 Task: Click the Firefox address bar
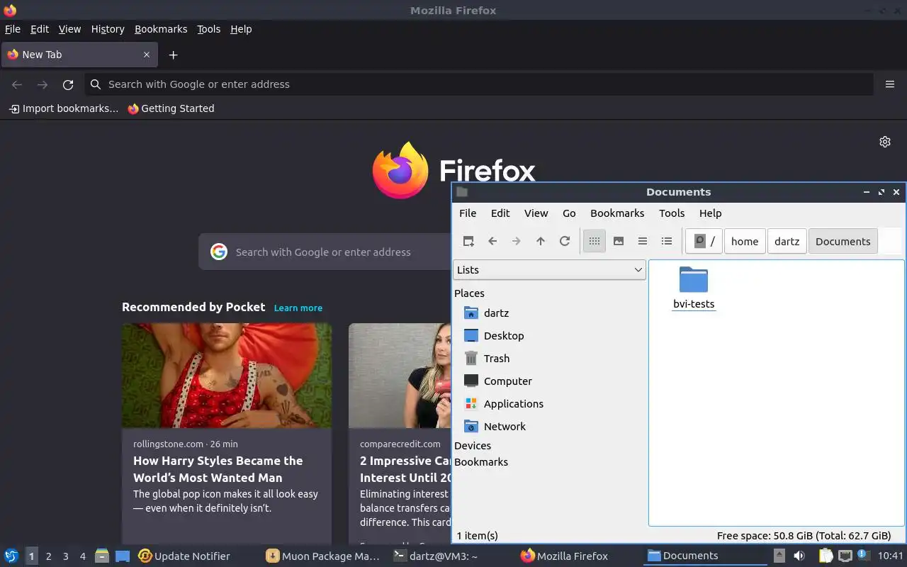(x=479, y=84)
